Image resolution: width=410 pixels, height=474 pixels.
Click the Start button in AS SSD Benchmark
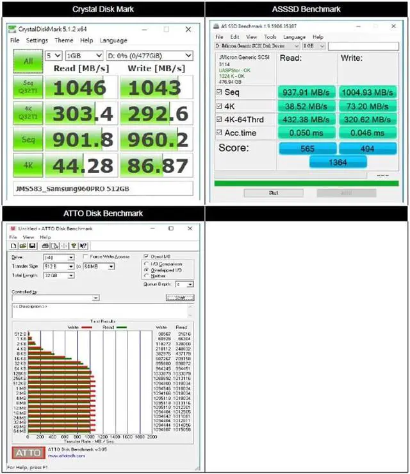point(274,192)
